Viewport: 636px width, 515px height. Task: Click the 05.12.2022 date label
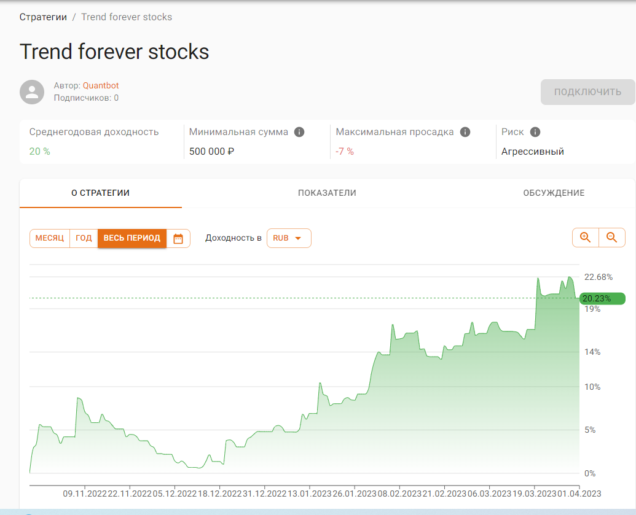175,494
